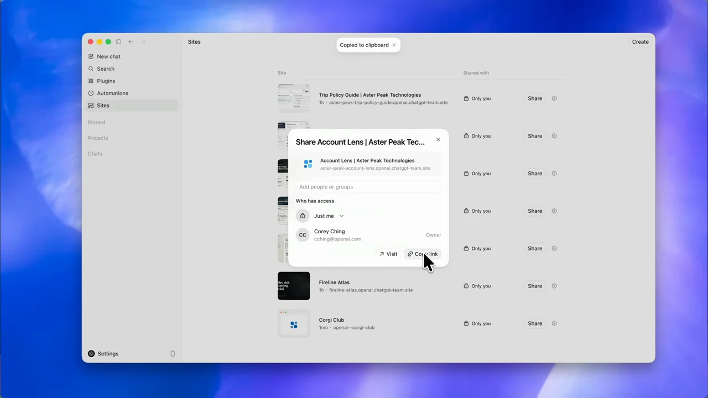Click the Owner role label
Image resolution: width=708 pixels, height=398 pixels.
click(433, 235)
